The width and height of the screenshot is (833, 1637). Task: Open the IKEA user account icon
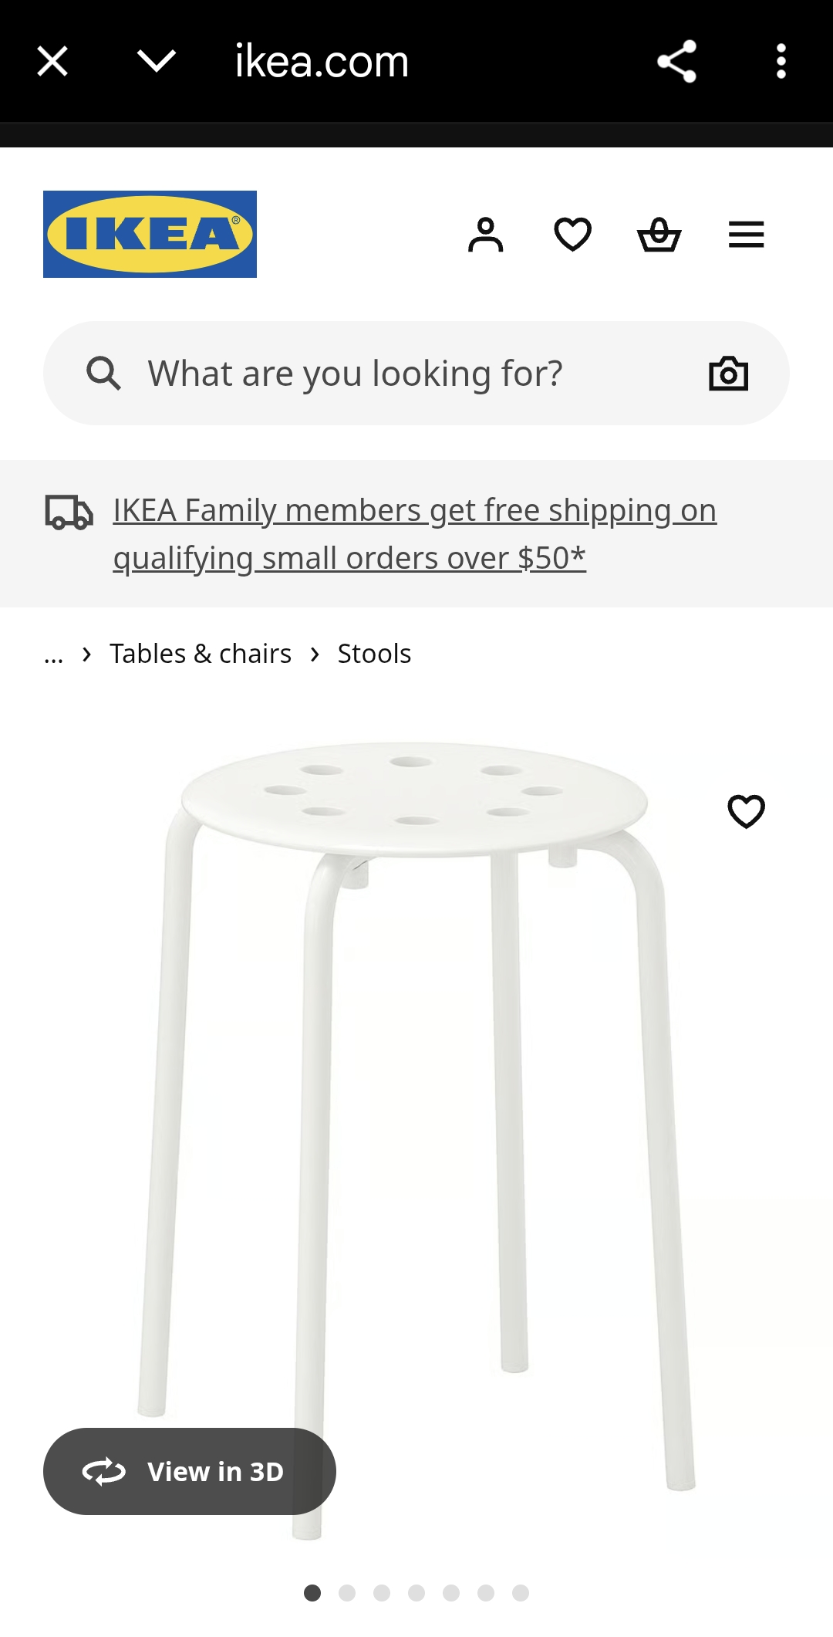pyautogui.click(x=485, y=235)
